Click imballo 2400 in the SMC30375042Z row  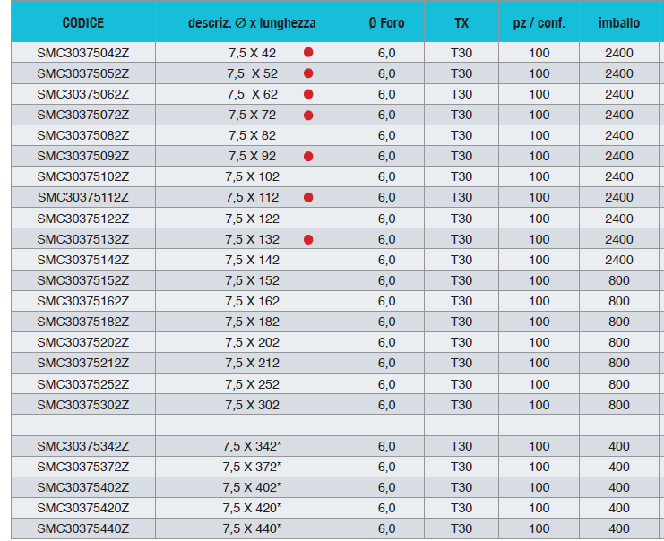pos(618,53)
